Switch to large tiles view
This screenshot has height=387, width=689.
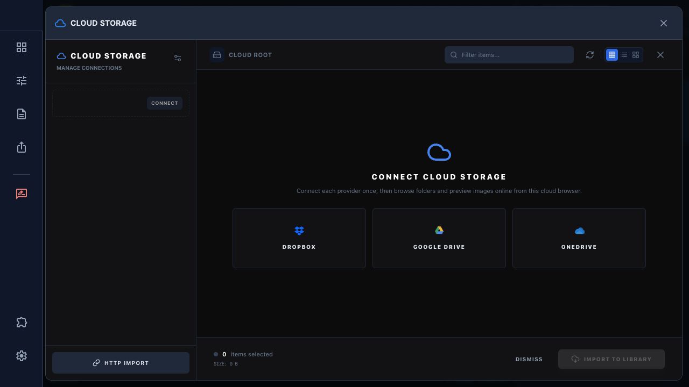pyautogui.click(x=636, y=55)
